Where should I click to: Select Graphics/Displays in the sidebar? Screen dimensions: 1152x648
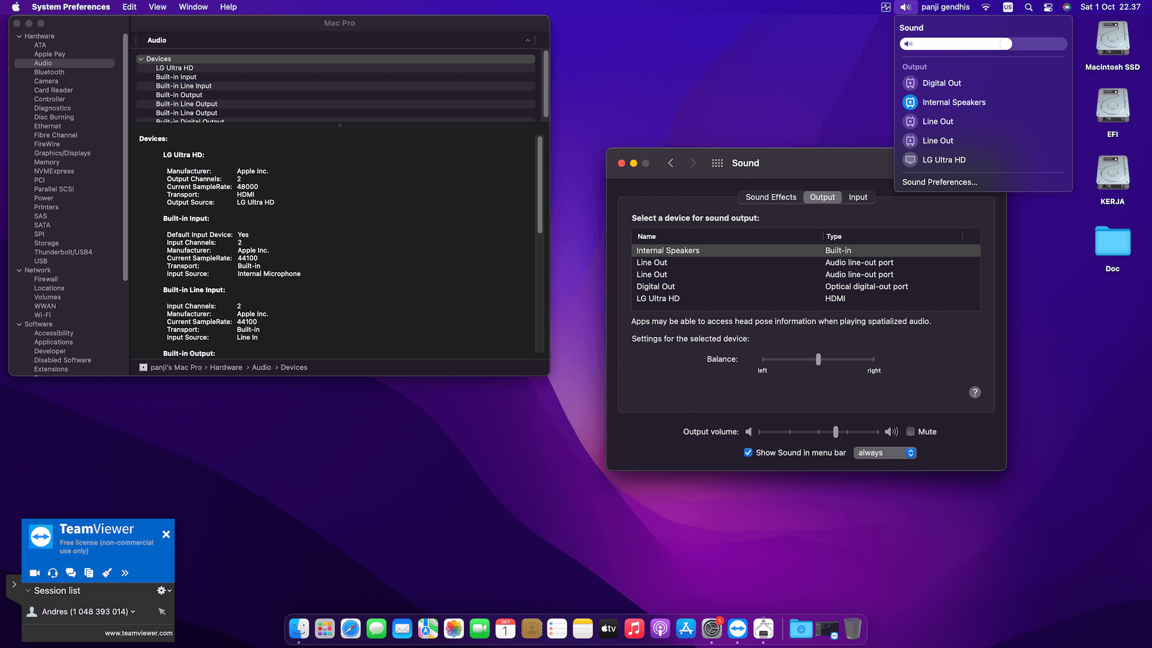tap(62, 153)
